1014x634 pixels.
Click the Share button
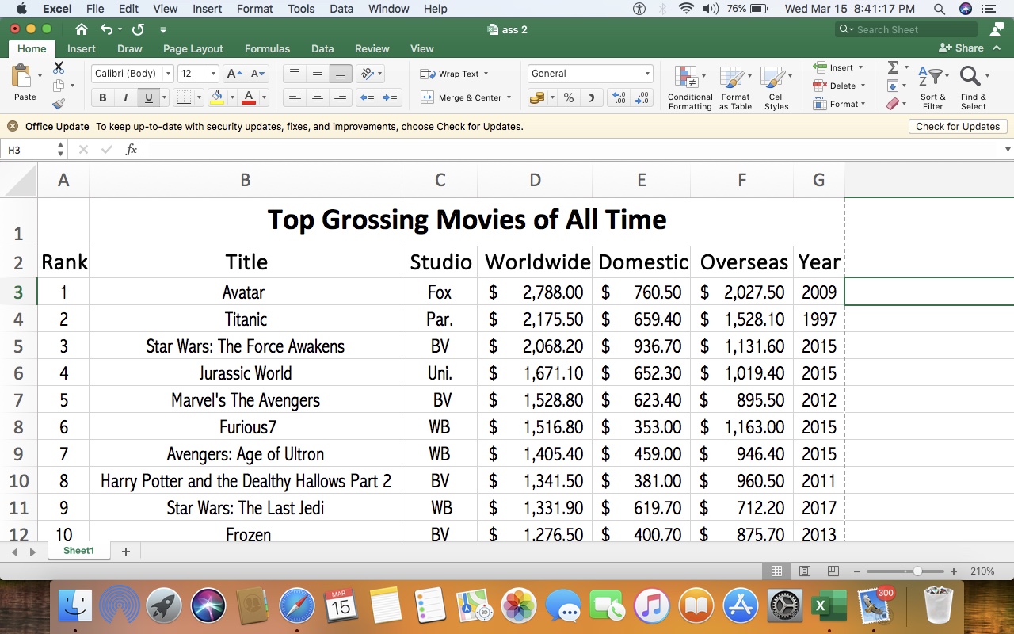(961, 48)
